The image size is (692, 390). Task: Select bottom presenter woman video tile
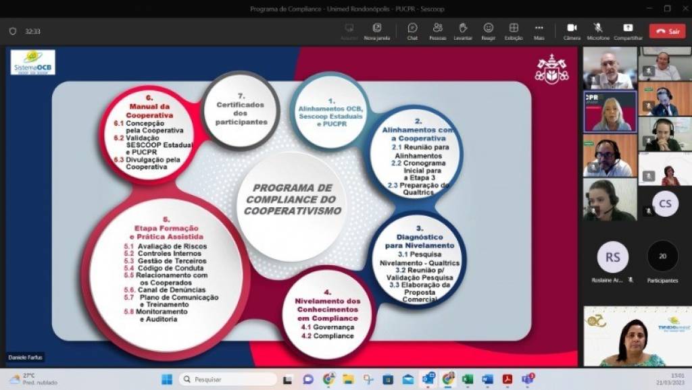coord(638,336)
